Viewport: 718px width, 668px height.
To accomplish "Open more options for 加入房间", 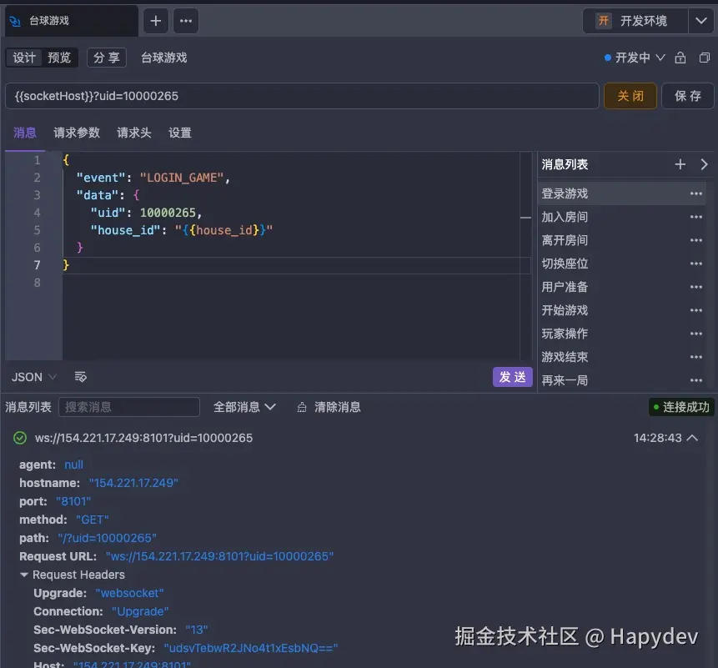I will (x=696, y=217).
